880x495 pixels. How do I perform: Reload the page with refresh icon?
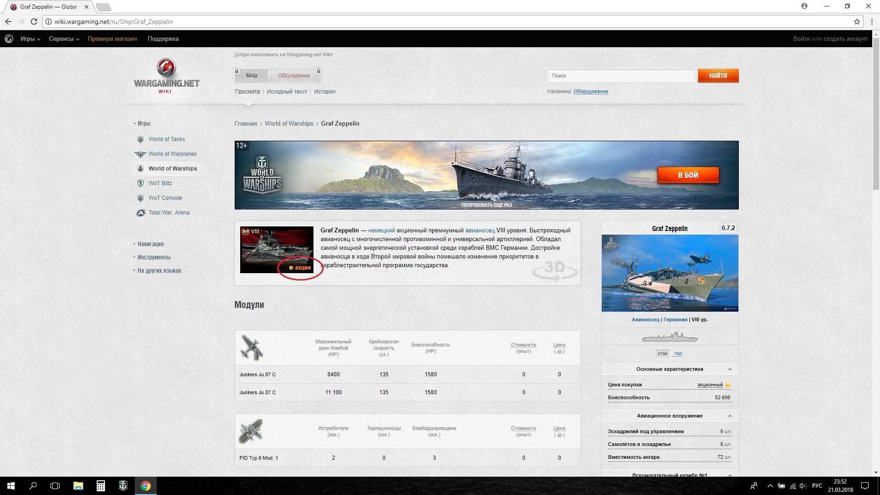33,22
